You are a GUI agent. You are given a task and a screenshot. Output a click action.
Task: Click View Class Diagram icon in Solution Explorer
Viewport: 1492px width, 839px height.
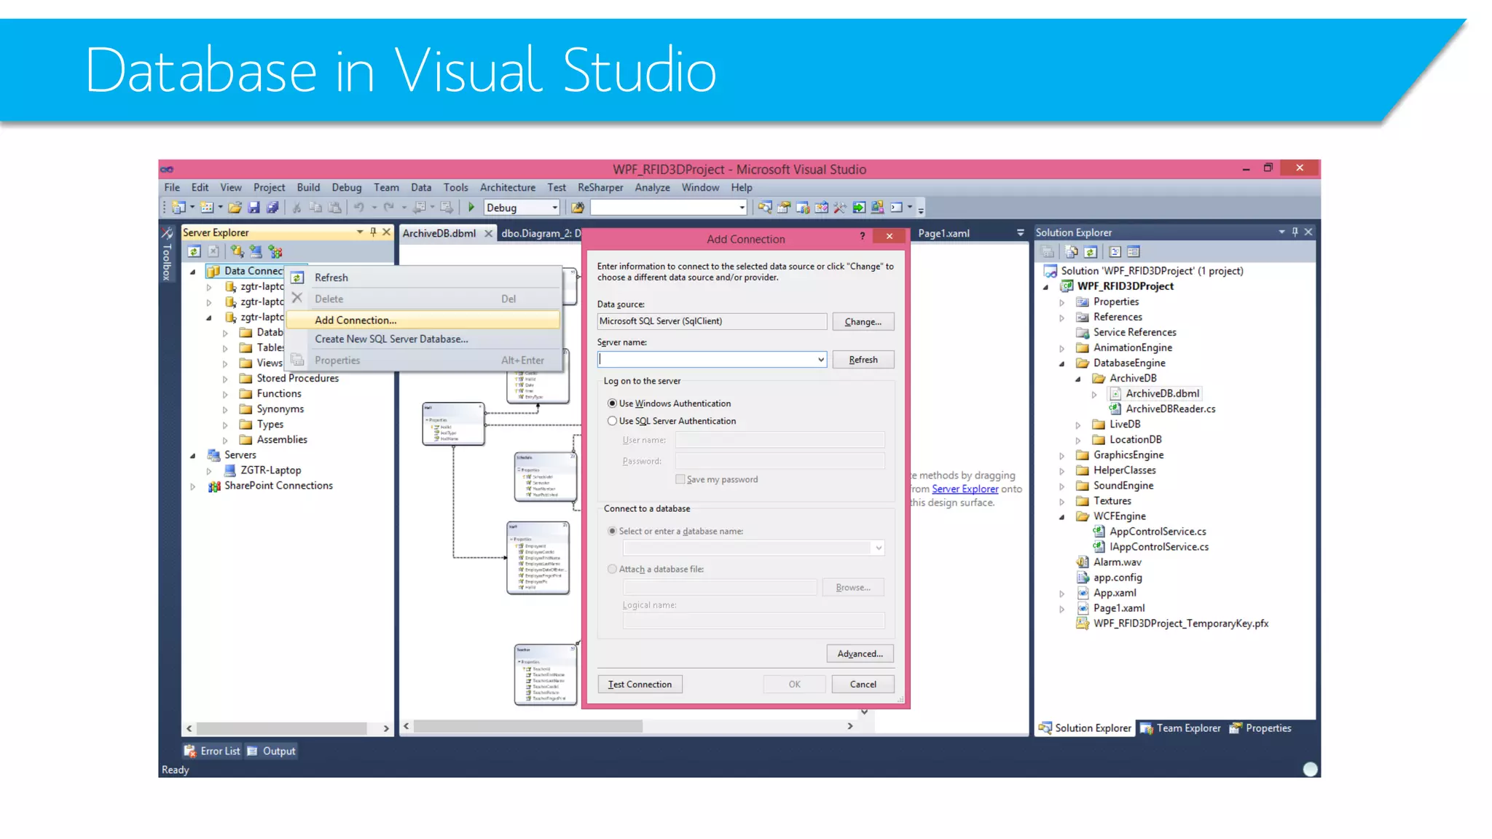tap(1134, 252)
